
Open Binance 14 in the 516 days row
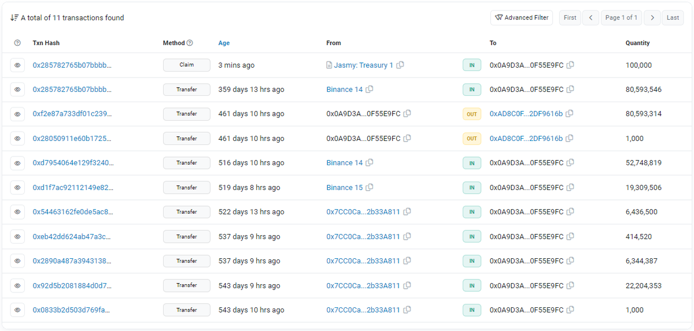pyautogui.click(x=344, y=163)
